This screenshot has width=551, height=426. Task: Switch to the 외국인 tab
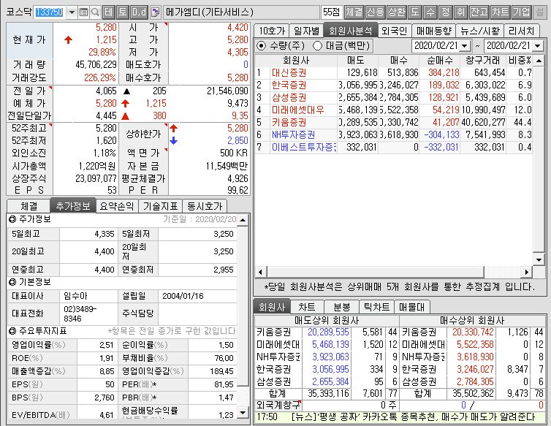(x=394, y=31)
